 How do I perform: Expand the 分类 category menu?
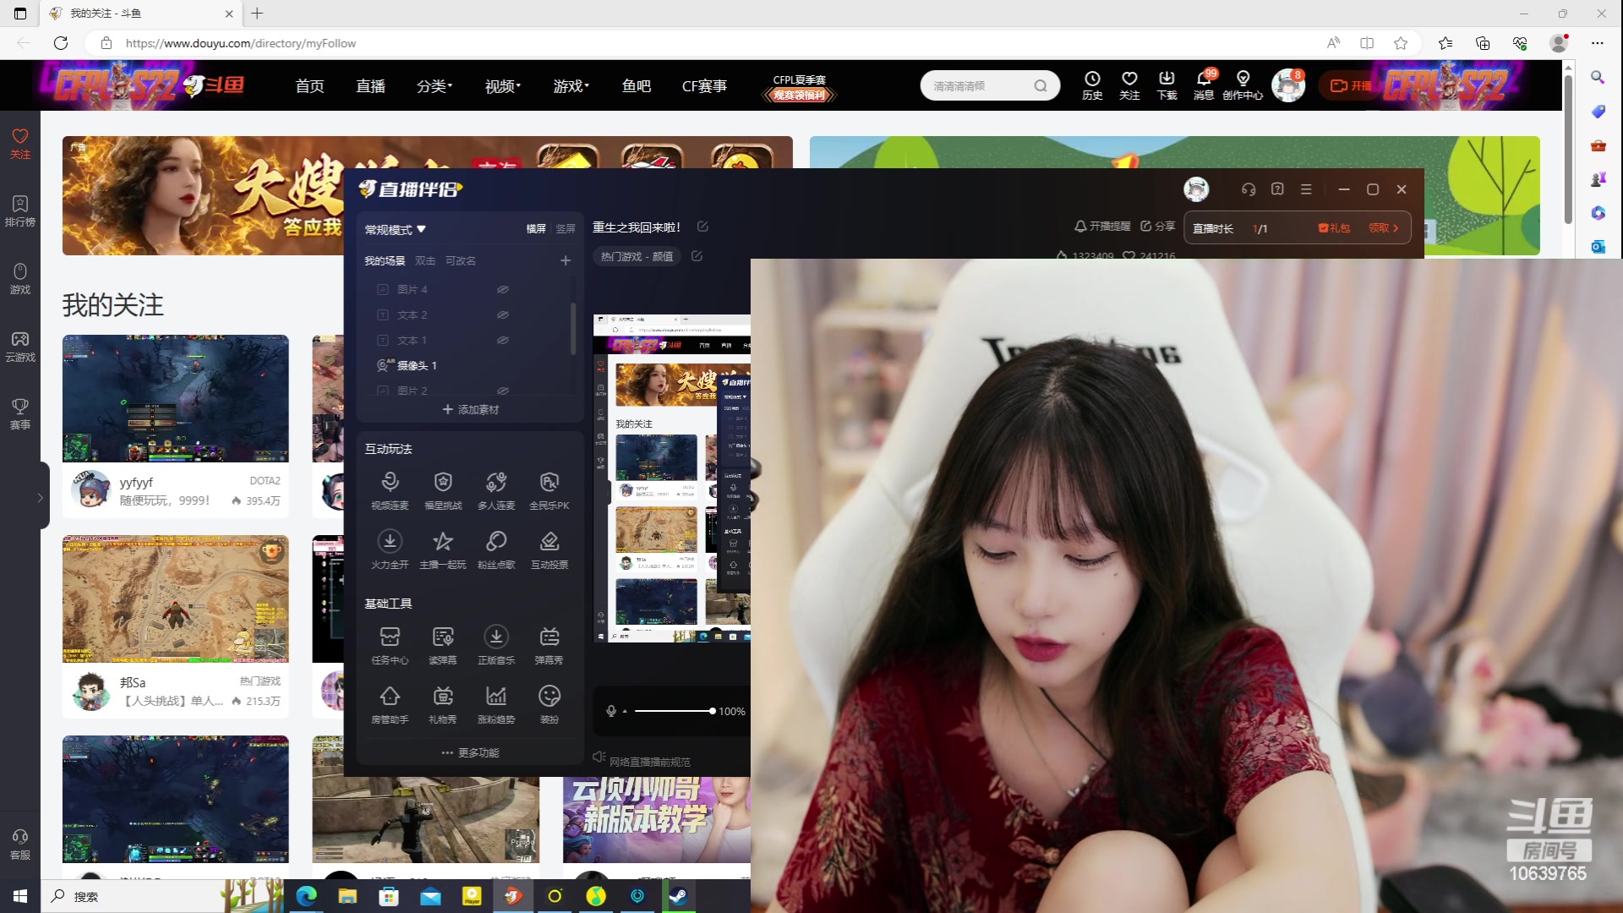434,86
